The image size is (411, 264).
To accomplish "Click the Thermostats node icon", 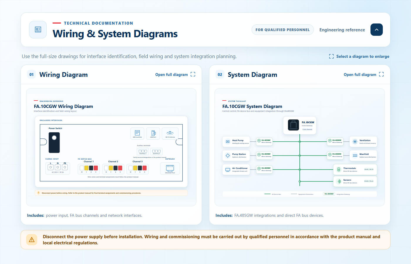I will click(339, 170).
